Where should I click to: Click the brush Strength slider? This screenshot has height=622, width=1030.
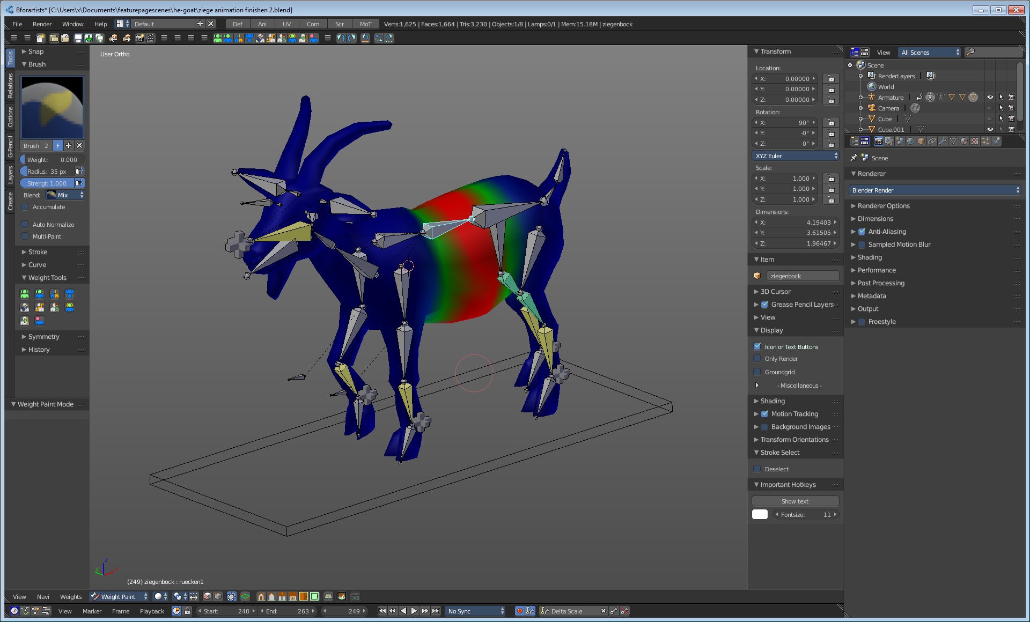coord(47,183)
